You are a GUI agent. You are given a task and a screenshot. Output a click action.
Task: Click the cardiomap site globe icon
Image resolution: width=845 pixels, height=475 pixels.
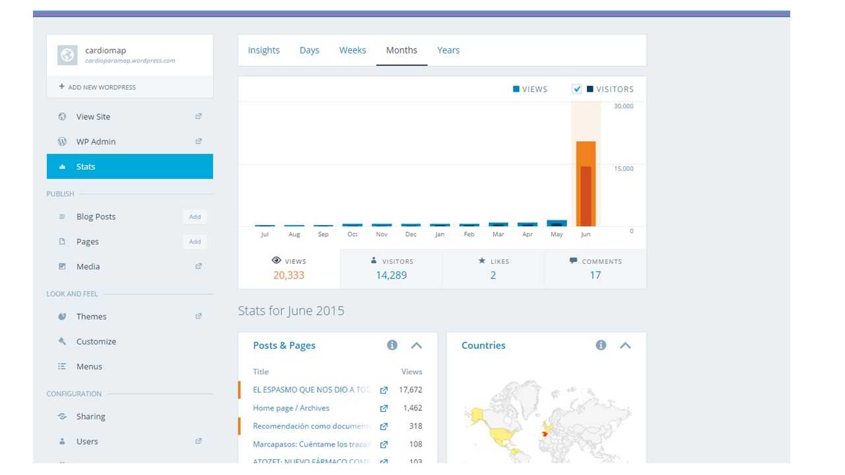67,55
